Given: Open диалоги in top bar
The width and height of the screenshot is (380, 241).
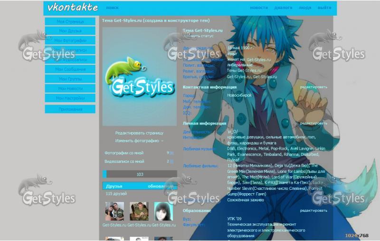Looking at the screenshot, I should click(x=283, y=8).
